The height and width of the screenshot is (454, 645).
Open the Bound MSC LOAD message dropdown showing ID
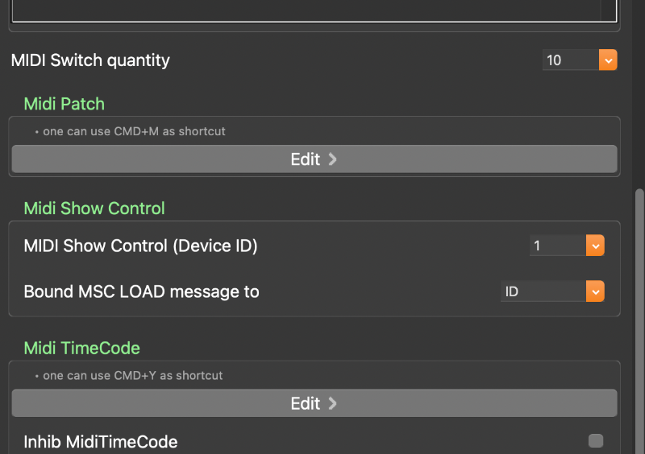pos(544,291)
